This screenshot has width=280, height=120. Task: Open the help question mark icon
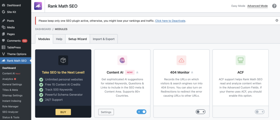point(274,6)
